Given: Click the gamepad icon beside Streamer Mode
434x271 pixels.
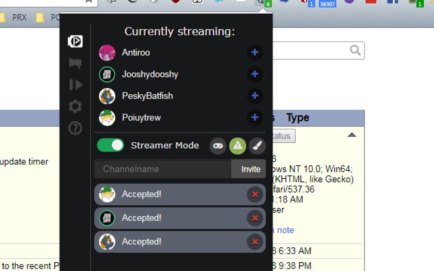Looking at the screenshot, I should (x=218, y=146).
